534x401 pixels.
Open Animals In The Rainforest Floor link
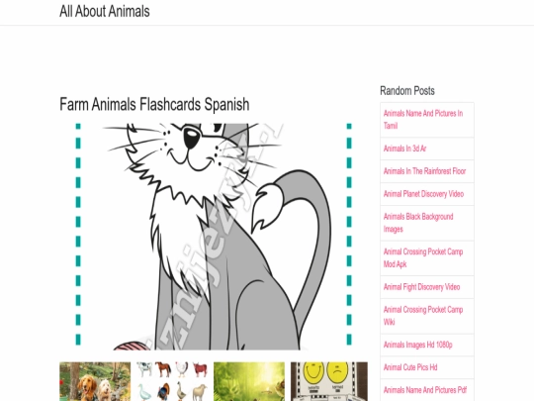click(x=424, y=171)
